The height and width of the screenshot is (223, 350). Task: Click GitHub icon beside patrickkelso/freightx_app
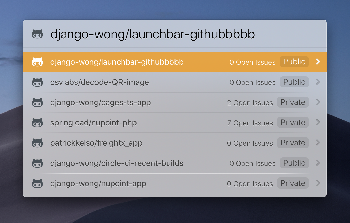pos(37,143)
